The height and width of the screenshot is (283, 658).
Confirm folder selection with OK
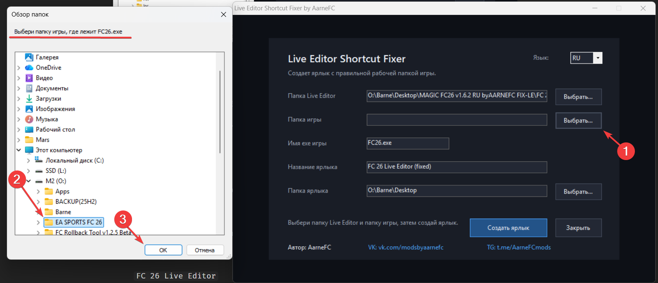[163, 250]
